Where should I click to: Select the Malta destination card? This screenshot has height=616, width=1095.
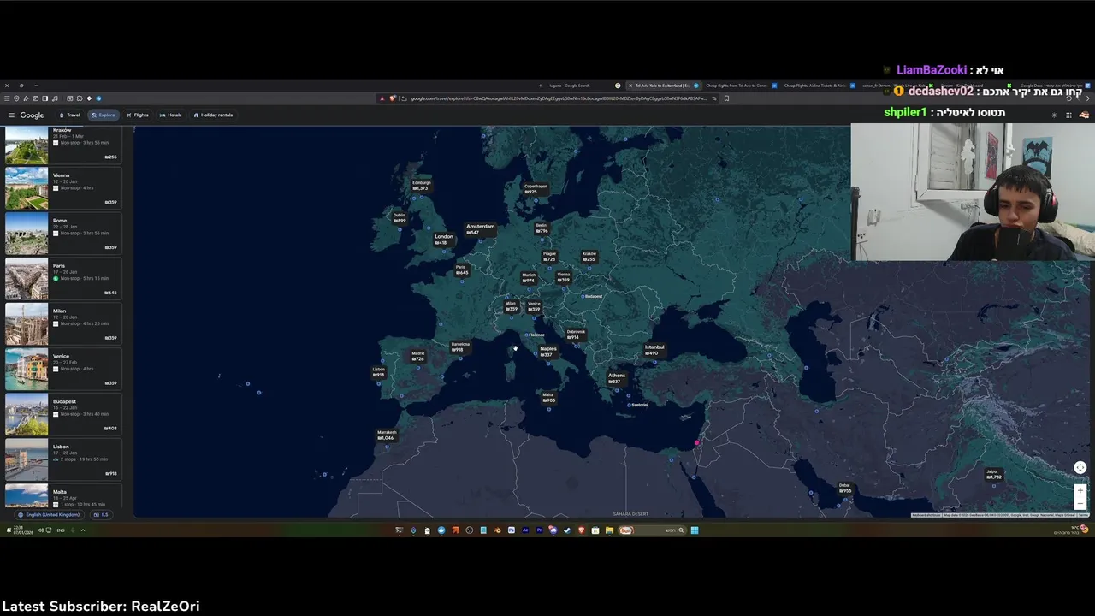[62, 496]
